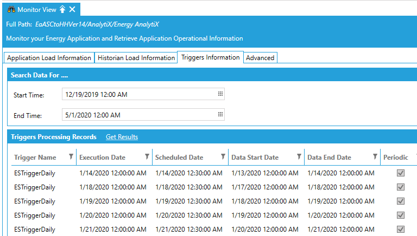Toggle Periodic checkbox for the 1/20/2020 row
417x236 pixels.
click(x=401, y=215)
